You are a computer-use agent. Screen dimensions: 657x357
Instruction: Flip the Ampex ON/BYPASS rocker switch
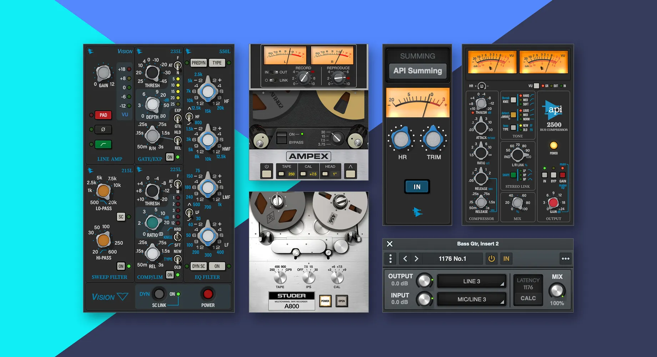tap(281, 138)
